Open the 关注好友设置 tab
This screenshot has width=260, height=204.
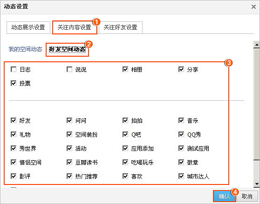tap(121, 27)
